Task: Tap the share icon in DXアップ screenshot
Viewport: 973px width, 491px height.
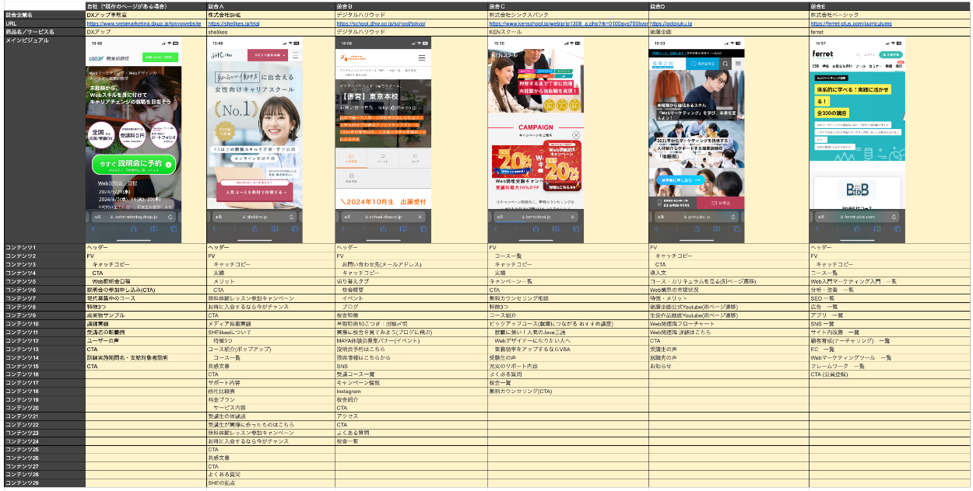Action: [x=133, y=229]
